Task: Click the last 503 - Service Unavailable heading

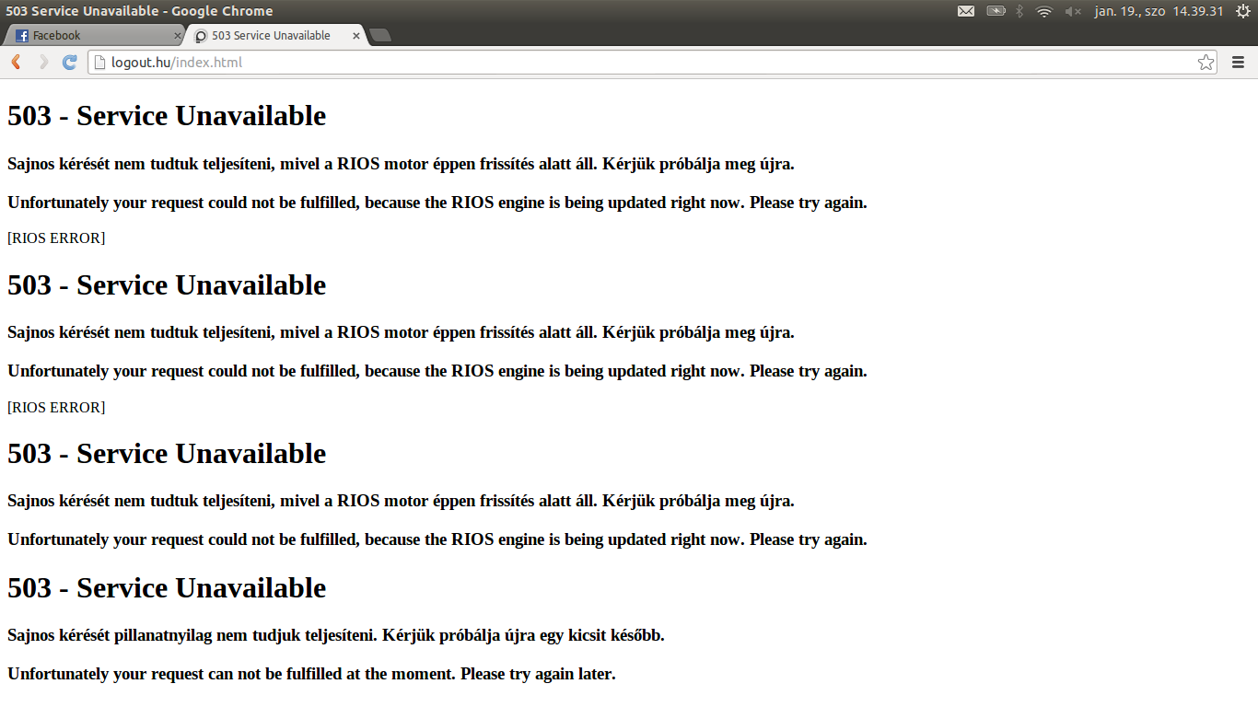Action: (x=167, y=588)
